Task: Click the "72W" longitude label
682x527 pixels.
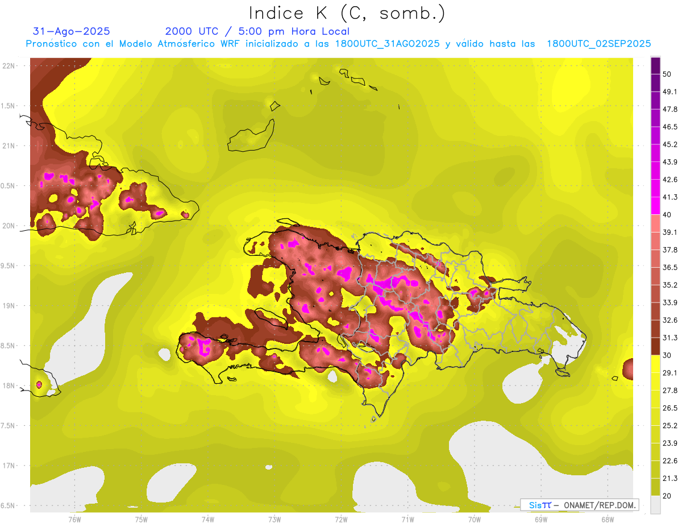Action: [341, 519]
